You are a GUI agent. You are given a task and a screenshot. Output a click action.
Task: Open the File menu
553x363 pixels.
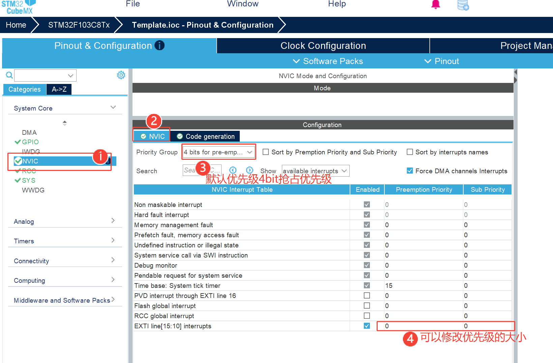[133, 4]
